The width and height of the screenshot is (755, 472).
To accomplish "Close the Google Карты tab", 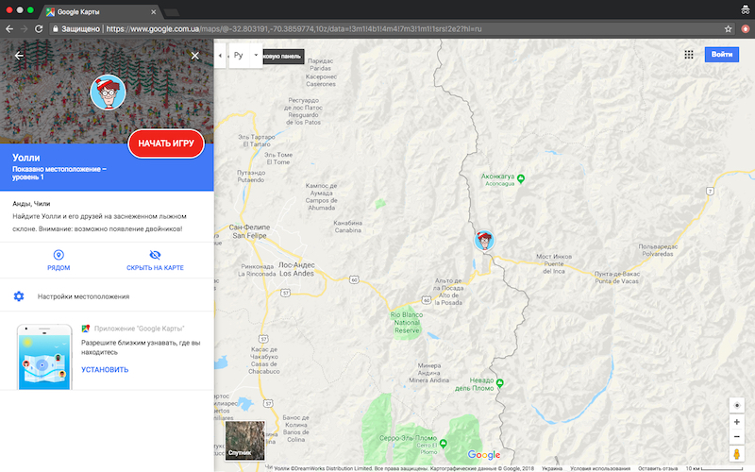I will tap(154, 12).
